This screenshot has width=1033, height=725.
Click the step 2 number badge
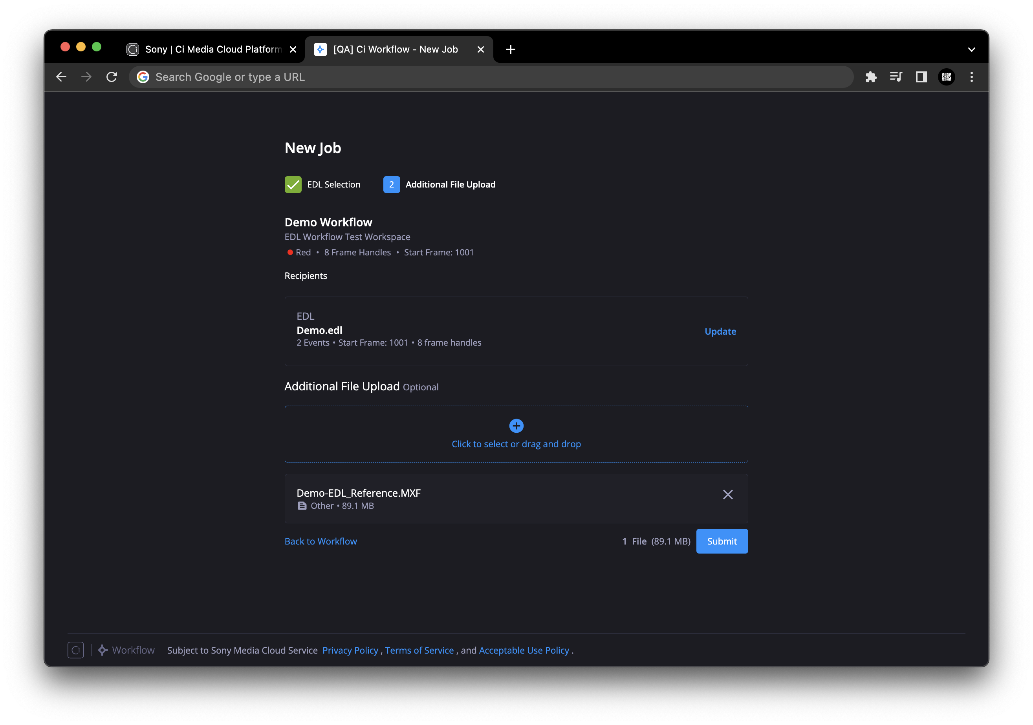(x=392, y=184)
